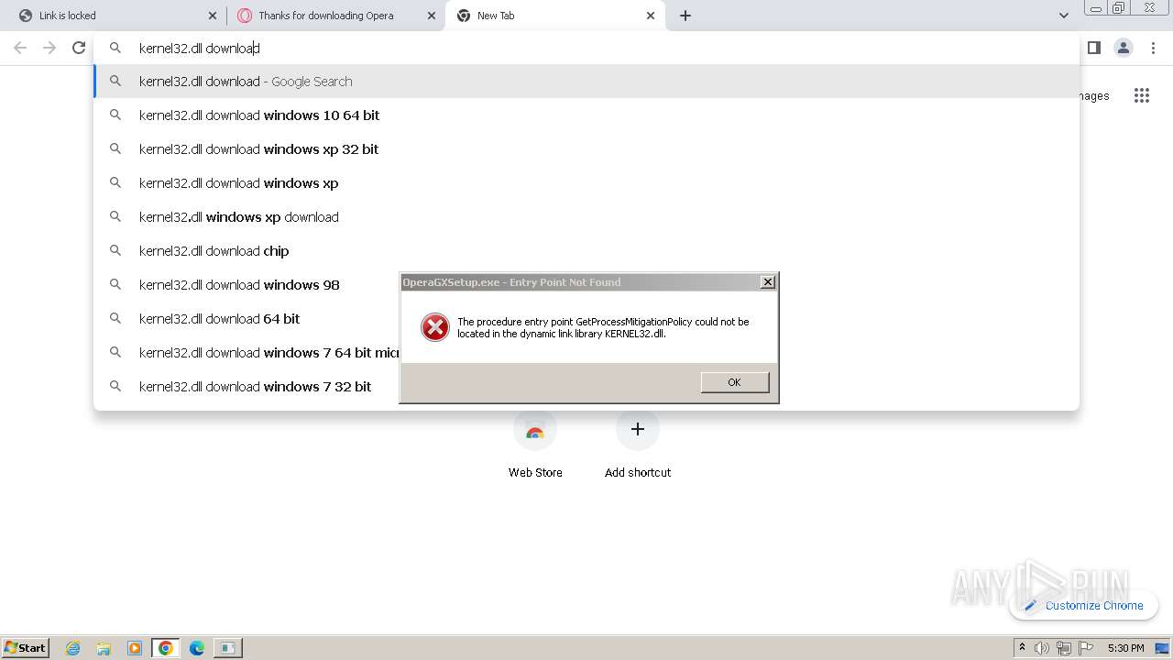
Task: Open the side panel icon
Action: (x=1093, y=48)
